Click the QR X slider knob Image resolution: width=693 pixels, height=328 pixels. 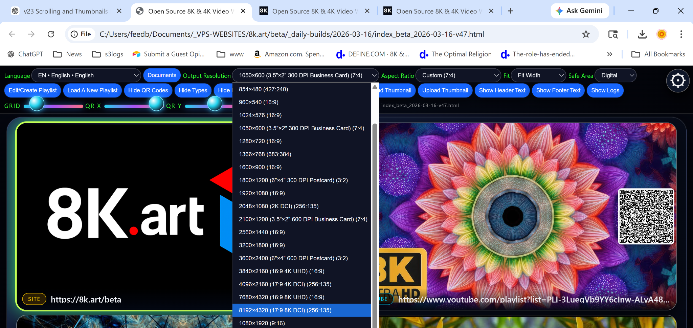(156, 104)
